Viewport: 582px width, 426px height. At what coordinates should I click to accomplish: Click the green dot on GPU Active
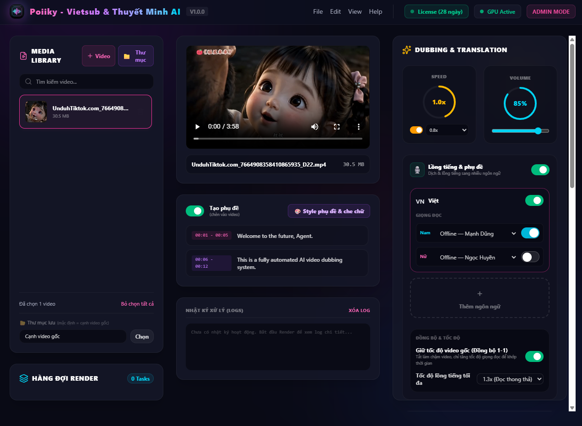pyautogui.click(x=482, y=11)
